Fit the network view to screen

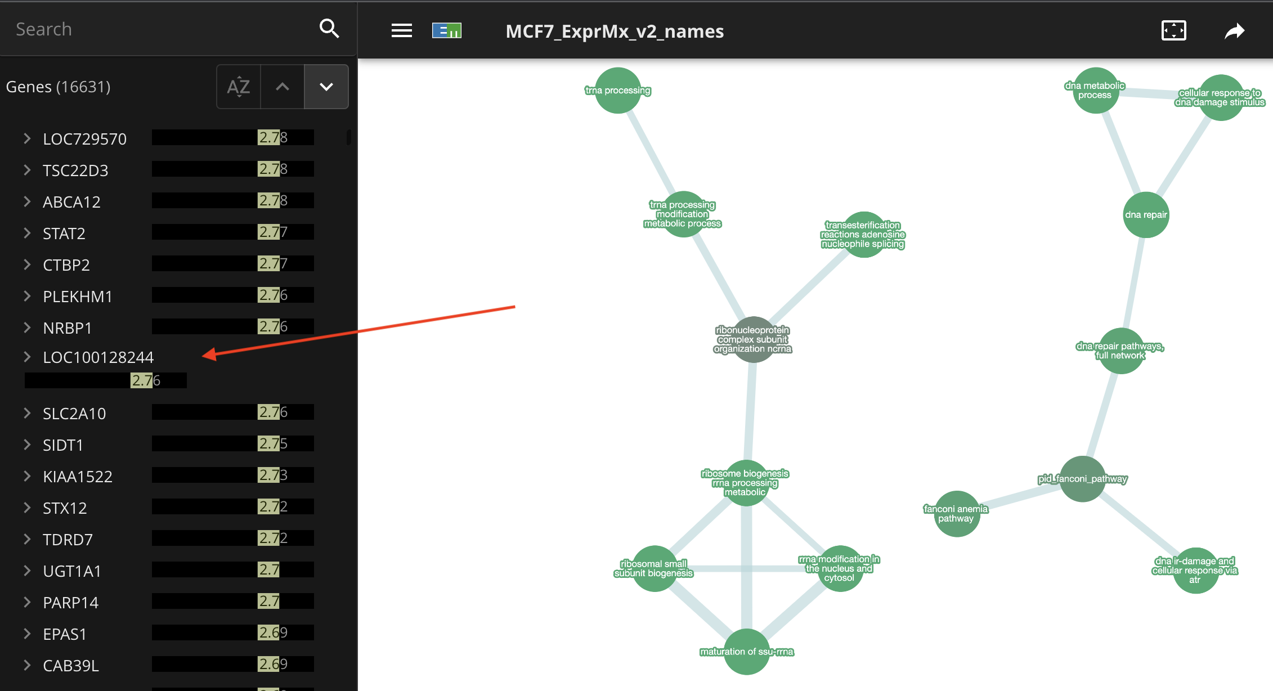(x=1173, y=30)
